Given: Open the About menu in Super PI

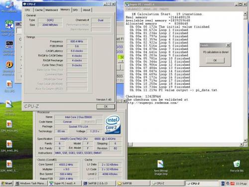Looking at the screenshot, I should 150,9.
